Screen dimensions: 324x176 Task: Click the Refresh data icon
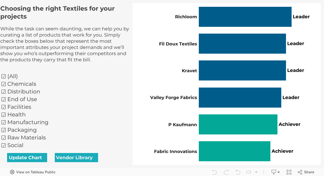coord(249,172)
